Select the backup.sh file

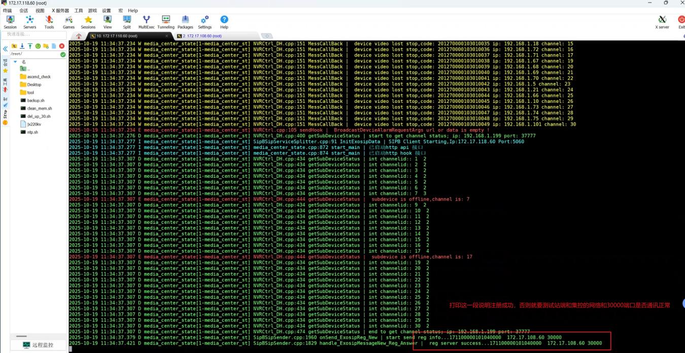[36, 101]
